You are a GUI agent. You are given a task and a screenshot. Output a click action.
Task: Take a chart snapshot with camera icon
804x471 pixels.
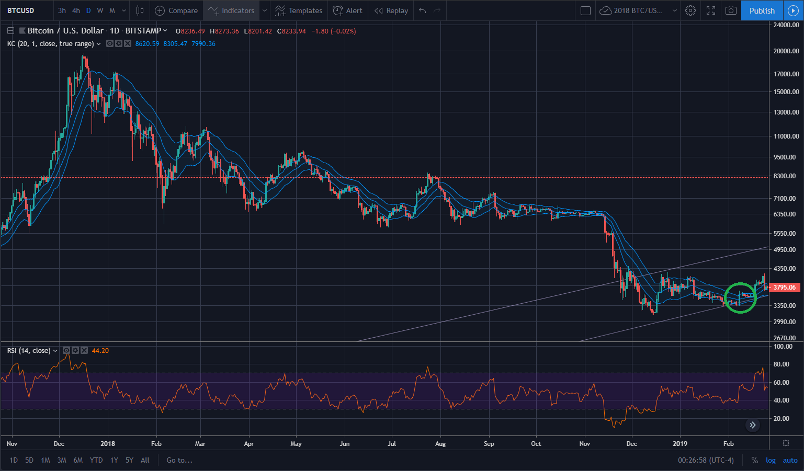pyautogui.click(x=731, y=10)
